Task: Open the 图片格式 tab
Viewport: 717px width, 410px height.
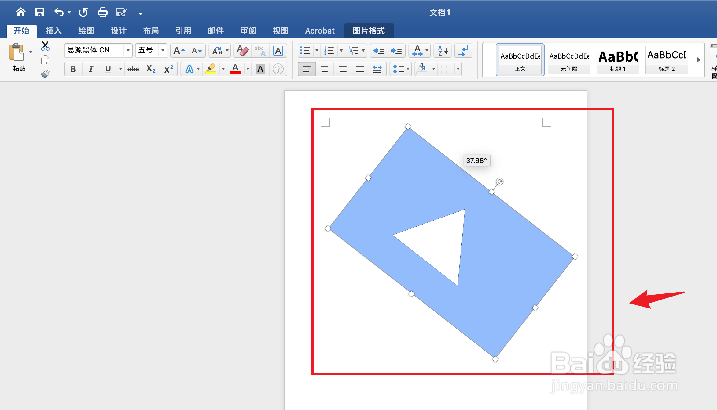Action: pos(369,31)
